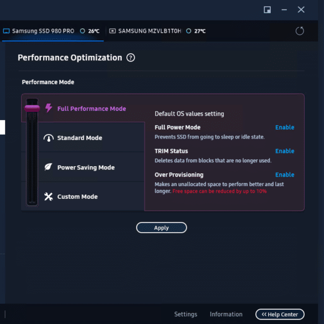Image resolution: width=324 pixels, height=324 pixels.
Task: Switch to SAMSUNG MZVLB1T0H drive tab
Action: (x=157, y=31)
